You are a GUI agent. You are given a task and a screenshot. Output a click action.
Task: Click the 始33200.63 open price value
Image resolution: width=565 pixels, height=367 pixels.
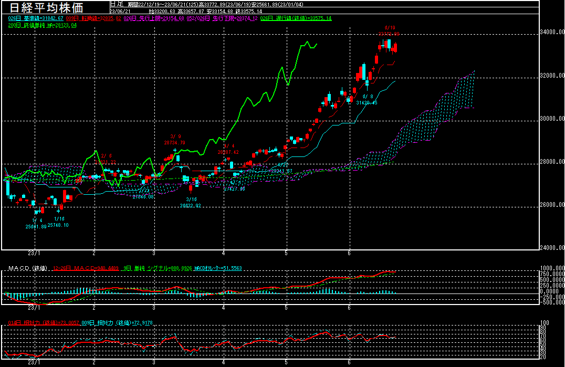click(162, 11)
